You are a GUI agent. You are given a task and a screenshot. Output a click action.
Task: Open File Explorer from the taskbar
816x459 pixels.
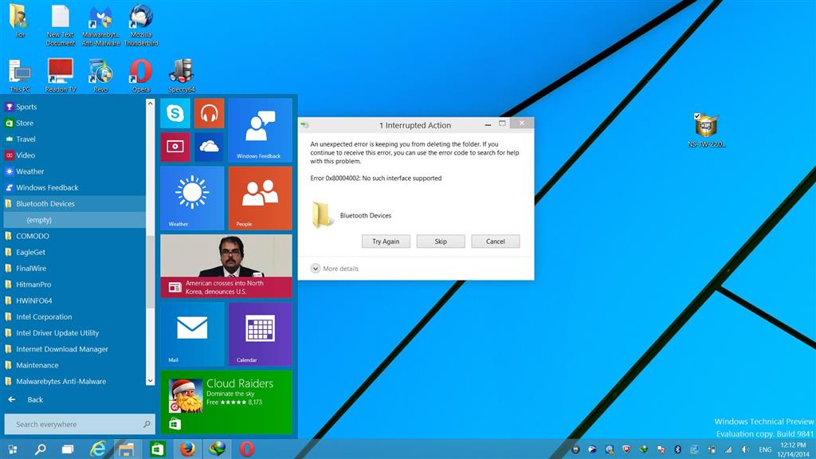[127, 449]
